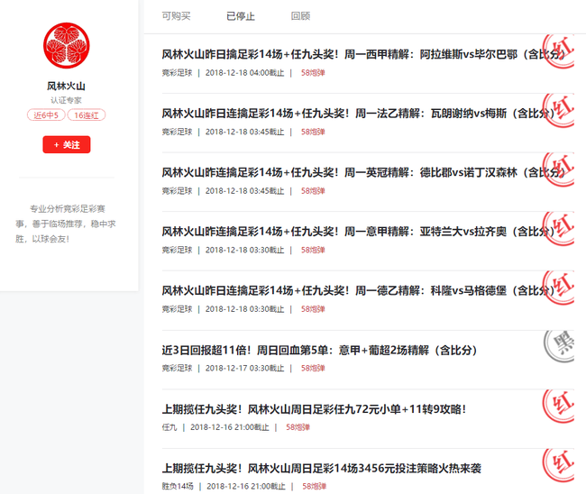Click 58炮弹 price under 亚特兰大vs拉齐奥
Viewport: 586px width, 494px height.
click(x=313, y=250)
